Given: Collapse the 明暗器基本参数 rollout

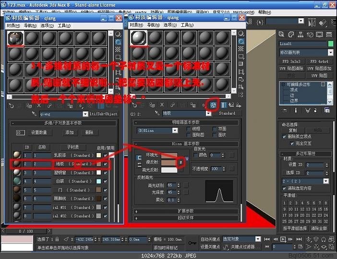Looking at the screenshot, I should pyautogui.click(x=186, y=122).
